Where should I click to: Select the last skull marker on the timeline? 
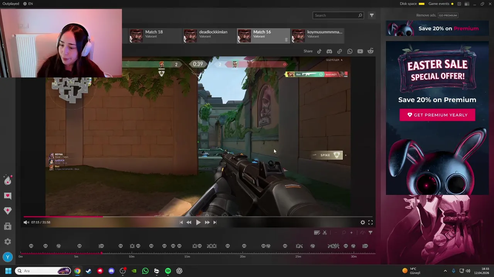pyautogui.click(x=365, y=246)
